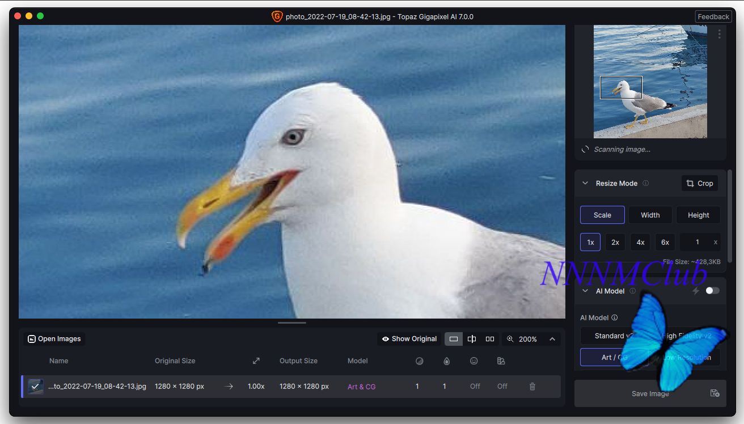Click the Feedback button

[713, 16]
